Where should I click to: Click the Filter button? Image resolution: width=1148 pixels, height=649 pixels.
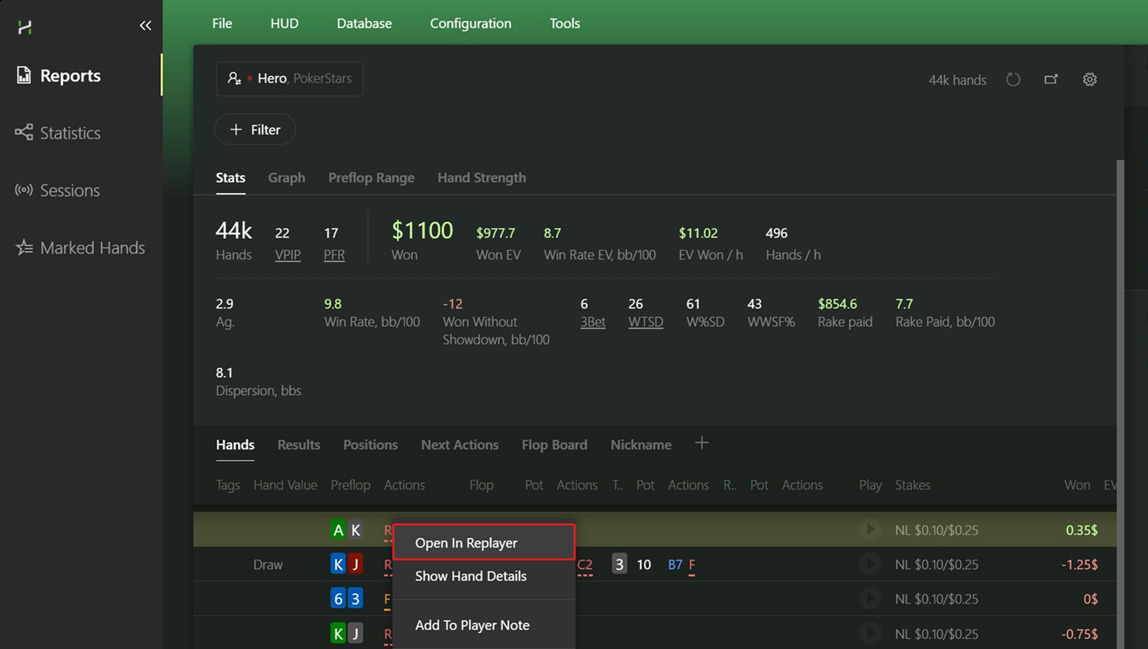pyautogui.click(x=255, y=129)
